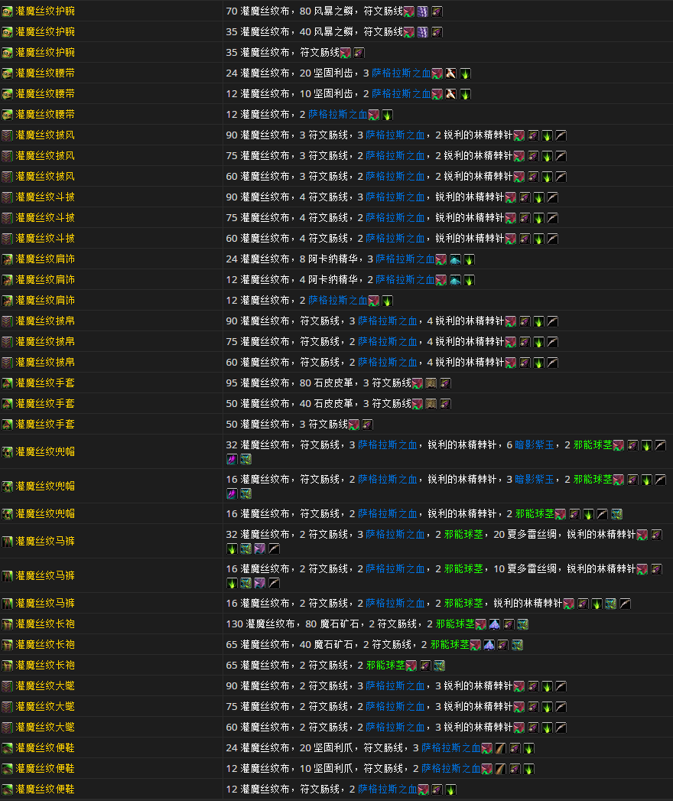Open 灌魔丝纹便鞋 link in 24 灌魔丝纹布 row
This screenshot has width=673, height=801.
45,748
